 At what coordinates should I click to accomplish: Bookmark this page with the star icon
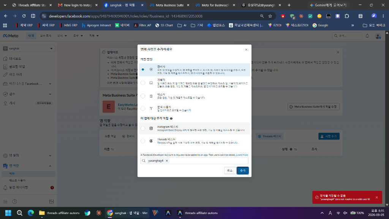(x=270, y=16)
